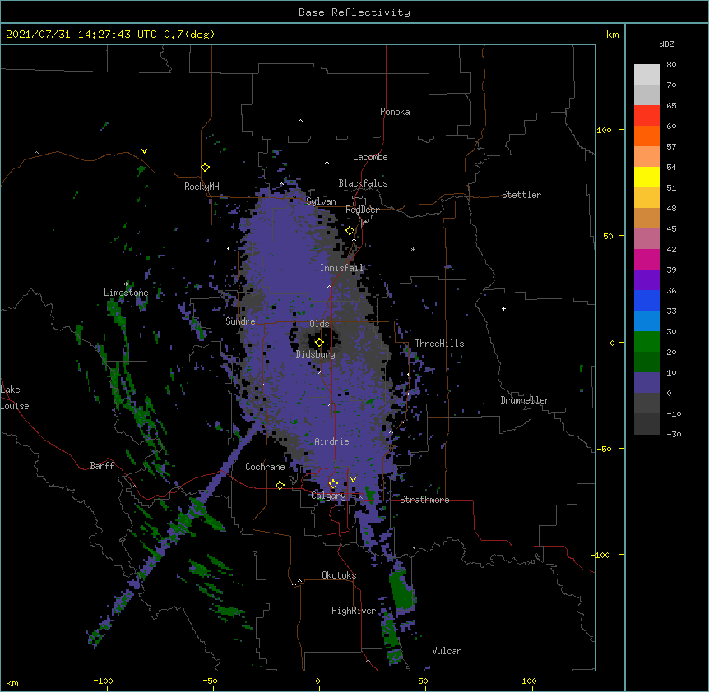Click the yellow diamond marker below Cochrane
This screenshot has width=709, height=692.
tap(280, 485)
